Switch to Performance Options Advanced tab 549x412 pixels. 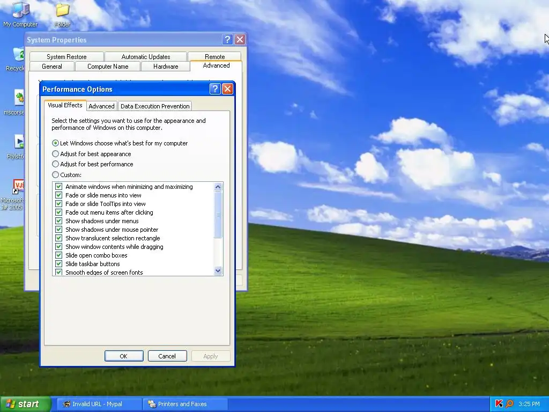pos(101,106)
